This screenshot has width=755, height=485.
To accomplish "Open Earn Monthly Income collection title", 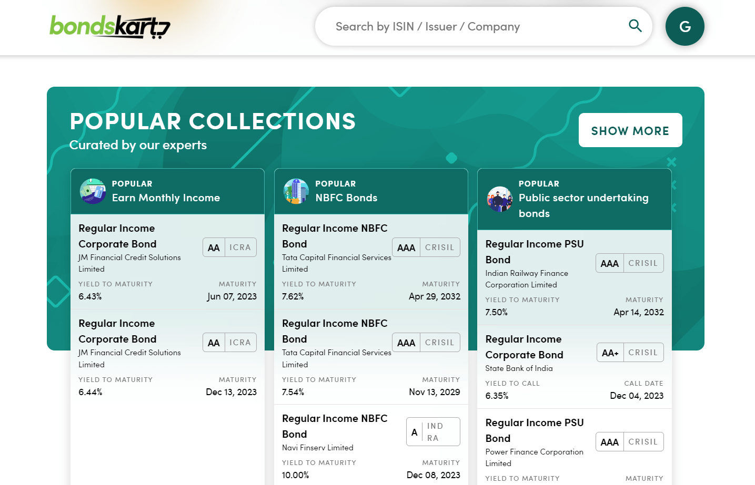I will [x=166, y=198].
